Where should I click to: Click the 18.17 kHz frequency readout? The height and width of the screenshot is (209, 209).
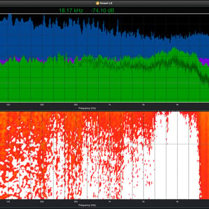[71, 10]
